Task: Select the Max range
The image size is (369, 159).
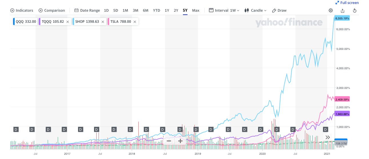Action: (x=196, y=10)
